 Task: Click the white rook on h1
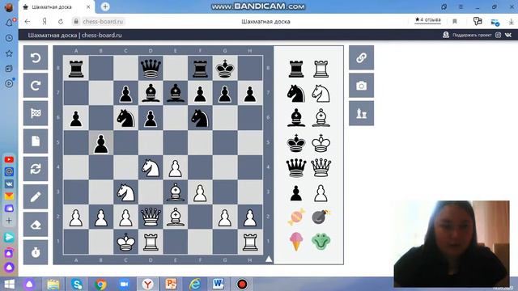point(250,242)
